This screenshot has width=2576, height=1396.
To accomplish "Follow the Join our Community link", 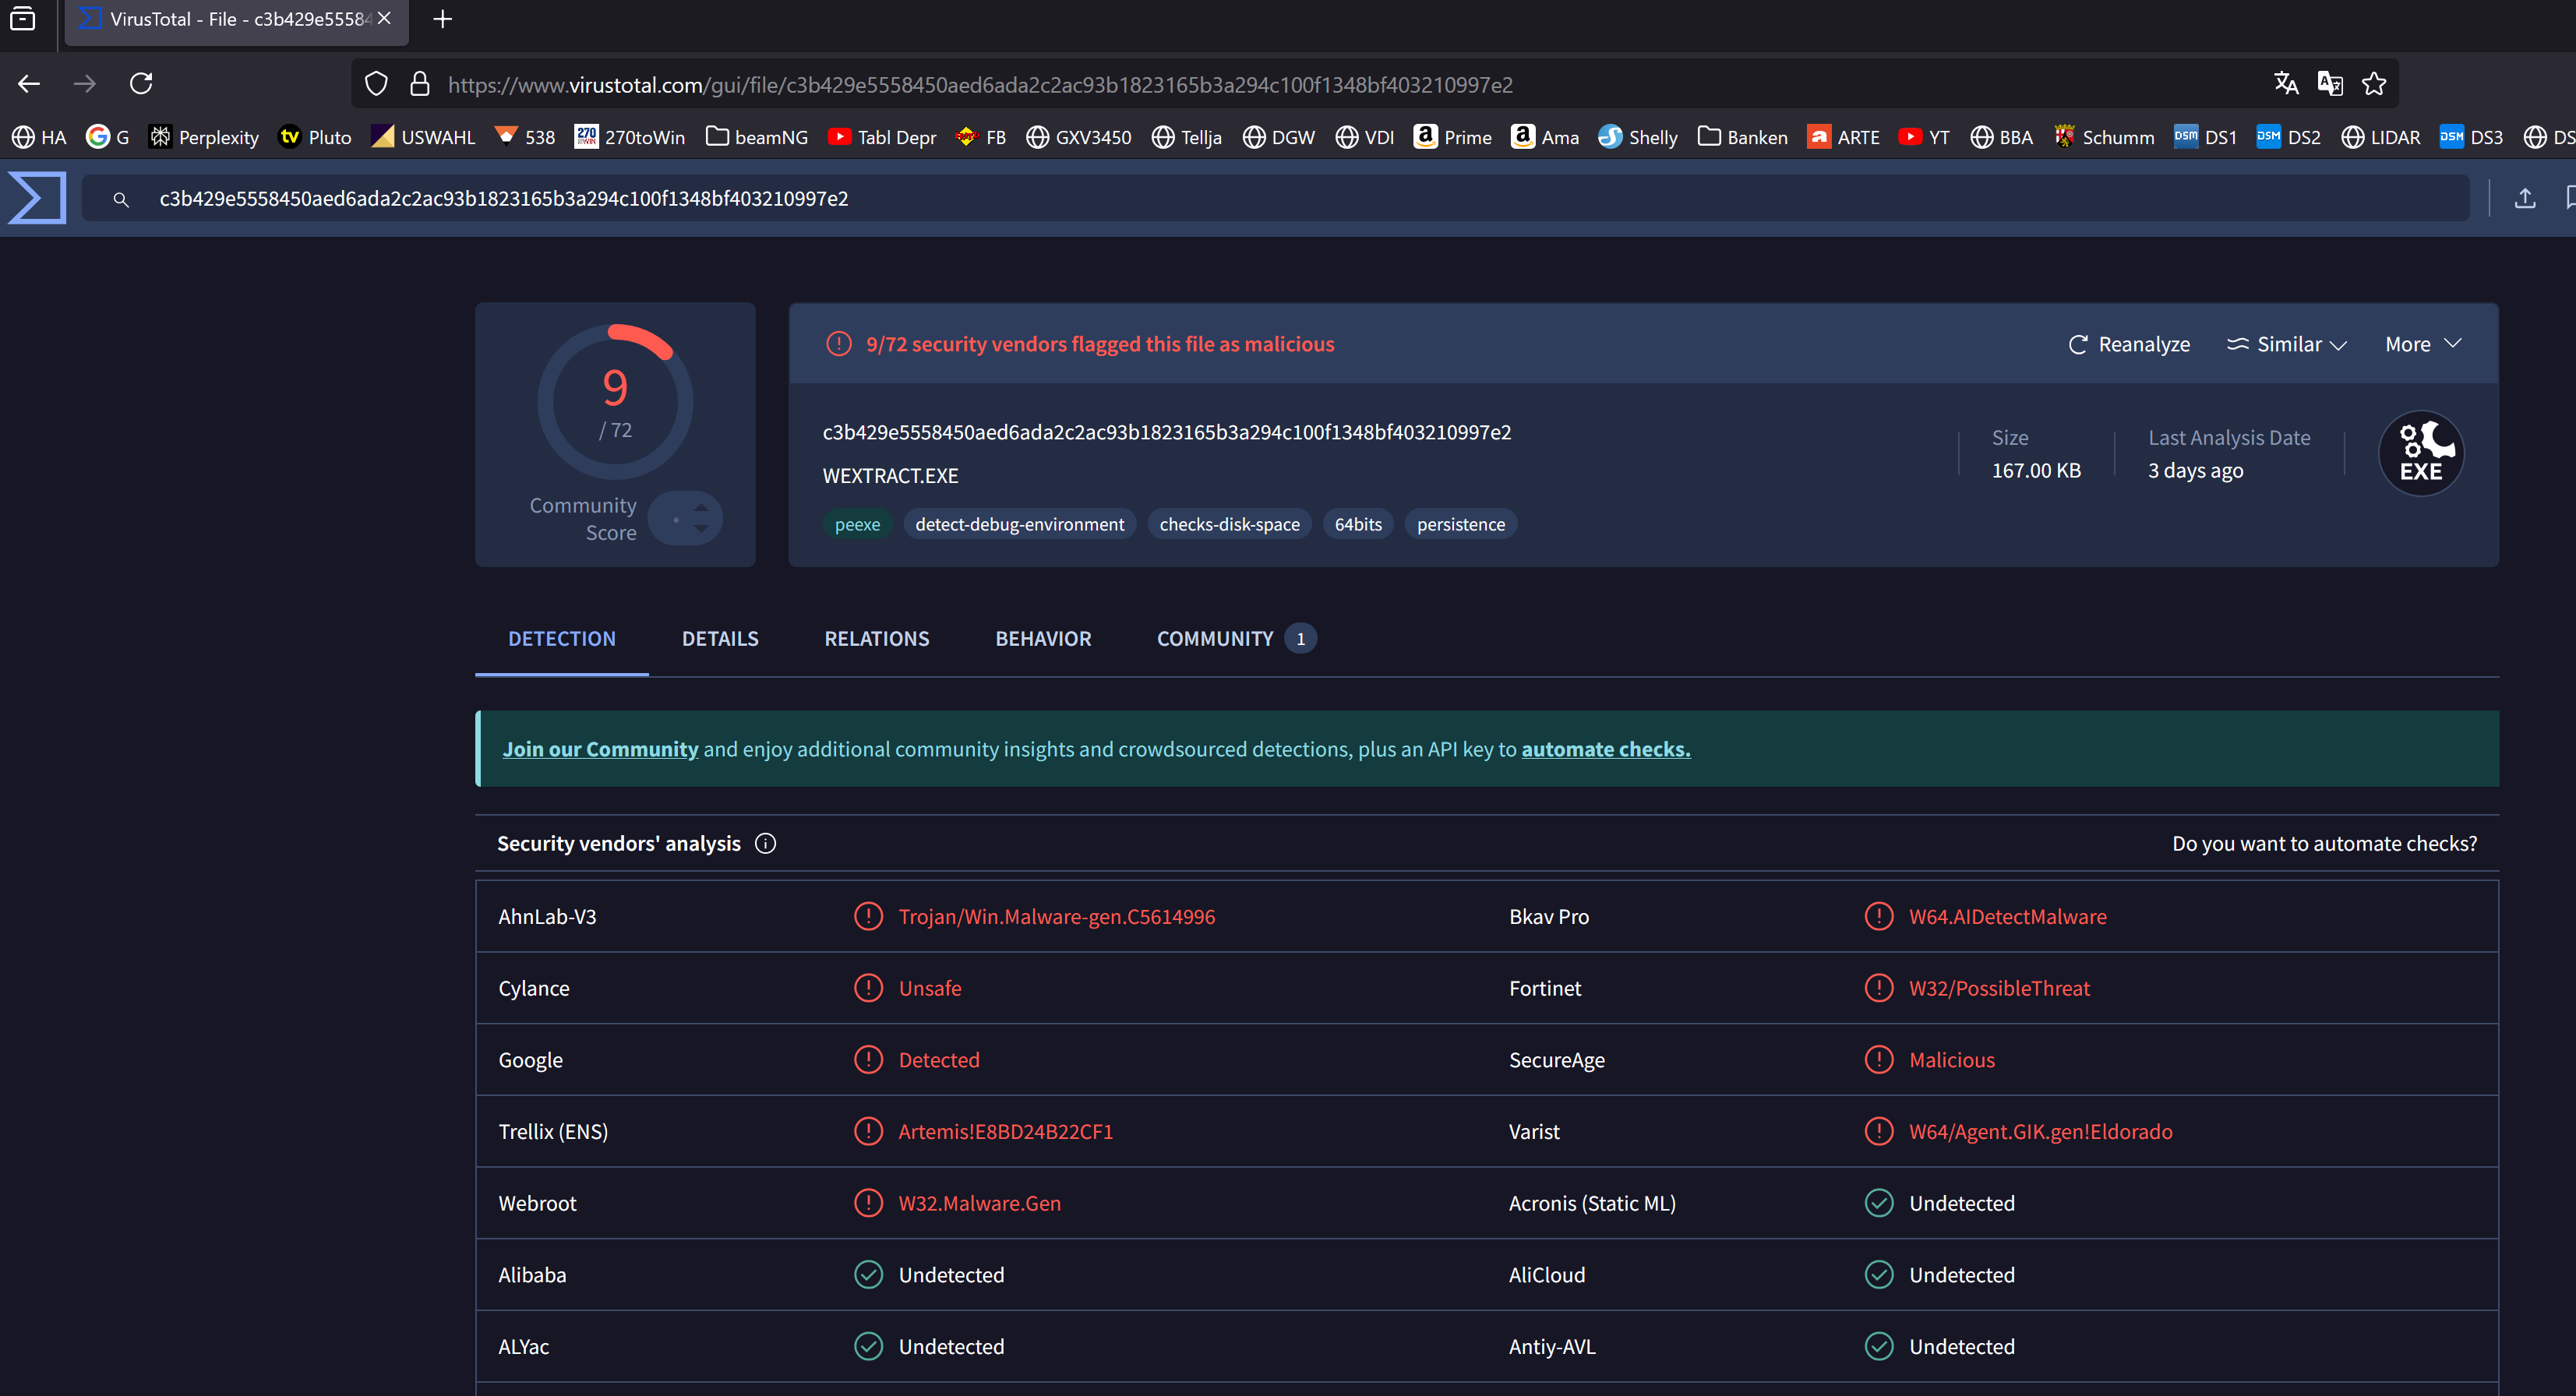I will click(x=600, y=749).
